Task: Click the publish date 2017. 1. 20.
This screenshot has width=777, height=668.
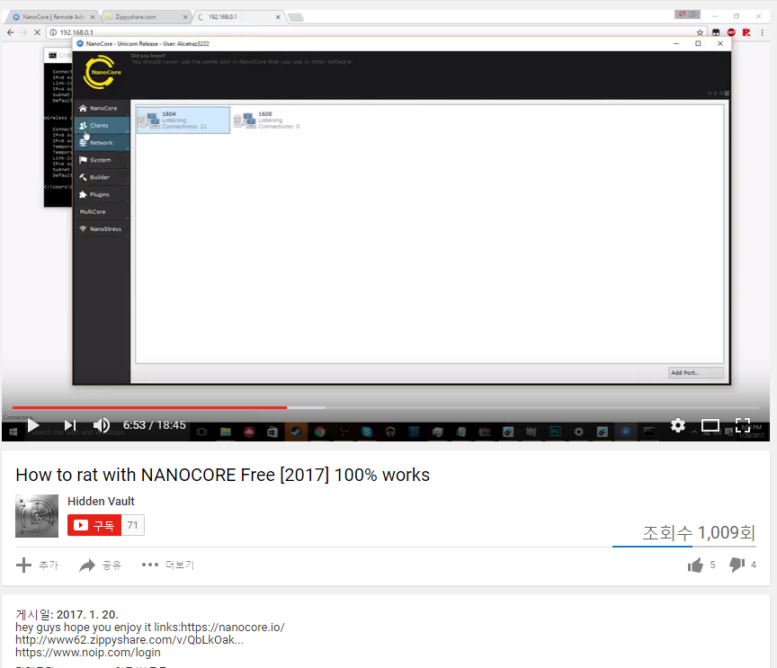Action: click(x=87, y=614)
